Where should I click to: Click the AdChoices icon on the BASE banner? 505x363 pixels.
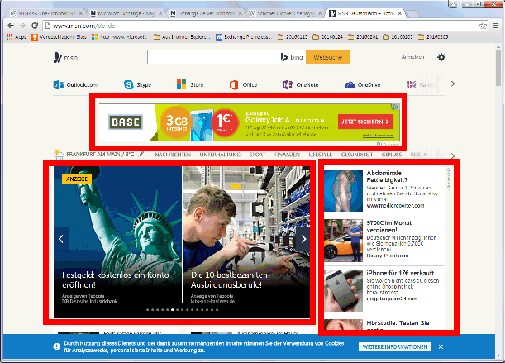click(396, 107)
